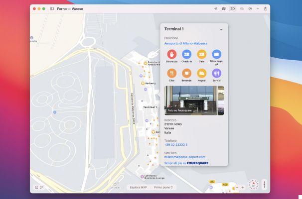Click the Terminal 1 label on map
Screen dimensions: 302x199
[x=150, y=107]
